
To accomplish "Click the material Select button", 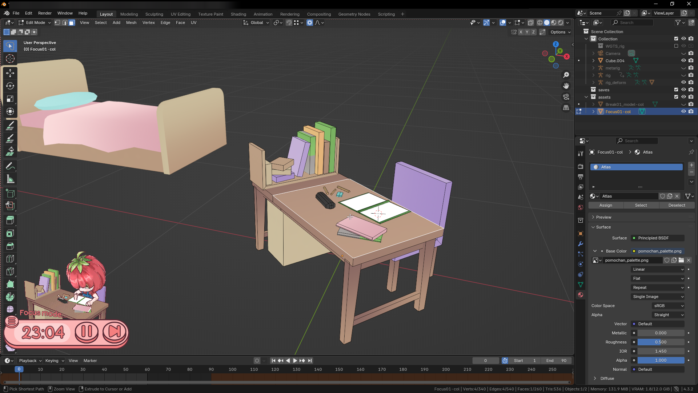I will [x=641, y=205].
